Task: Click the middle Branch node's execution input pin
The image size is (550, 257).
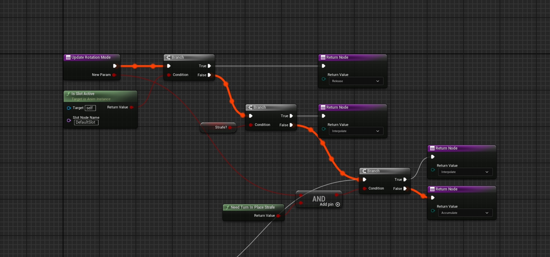Action: tap(251, 116)
